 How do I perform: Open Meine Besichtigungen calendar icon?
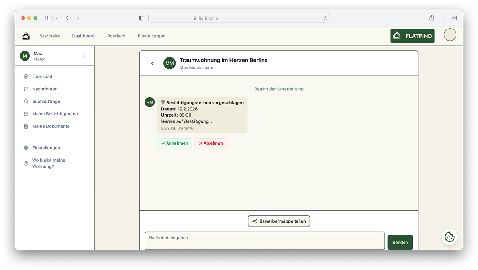[x=26, y=113]
